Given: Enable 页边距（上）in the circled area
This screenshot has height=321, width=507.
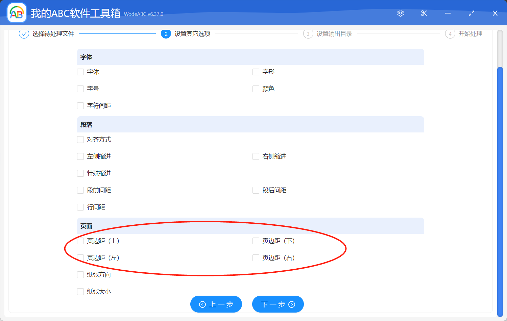Looking at the screenshot, I should tap(80, 241).
